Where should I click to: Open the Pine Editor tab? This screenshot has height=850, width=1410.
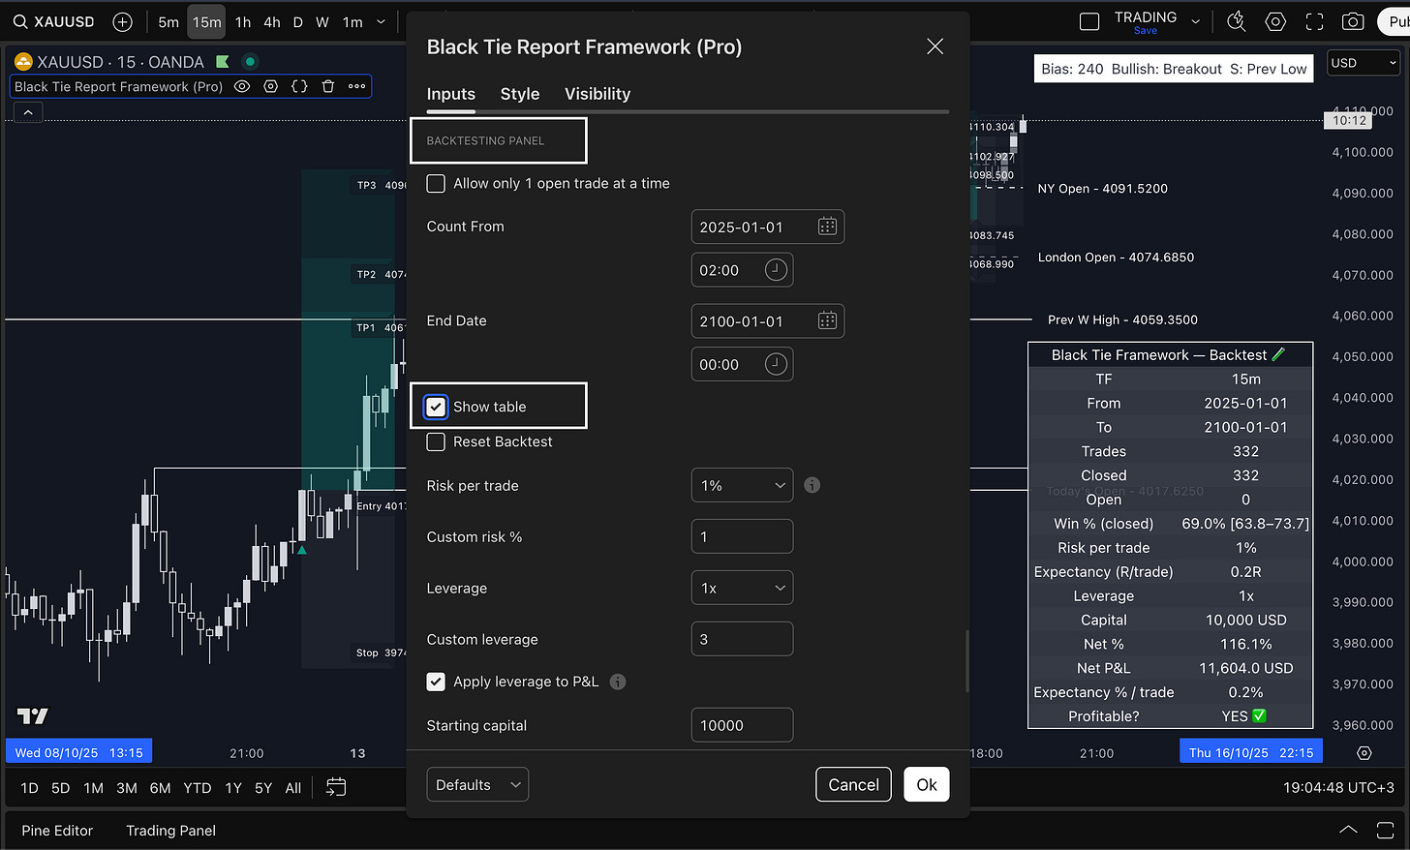click(57, 830)
